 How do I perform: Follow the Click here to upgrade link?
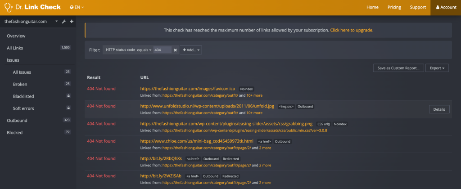[x=352, y=30]
